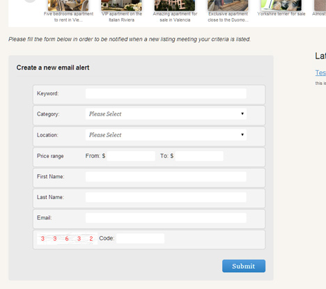
Task: Open Amazing apartment in Valencia thumbnail
Action: pyautogui.click(x=175, y=5)
